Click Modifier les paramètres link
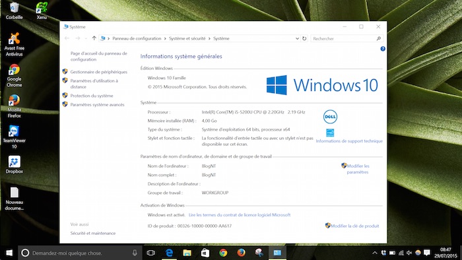The width and height of the screenshot is (462, 260). click(358, 169)
